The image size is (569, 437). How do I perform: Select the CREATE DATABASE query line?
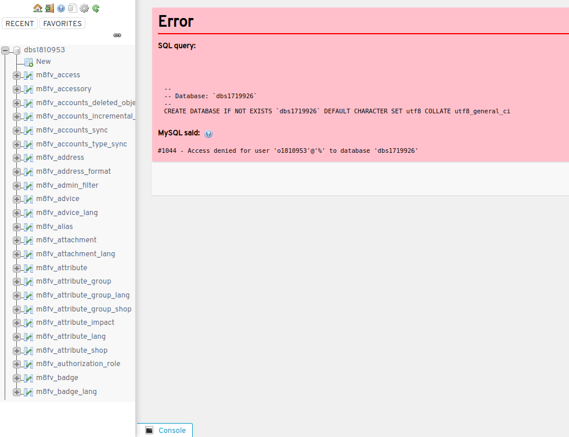pyautogui.click(x=337, y=111)
